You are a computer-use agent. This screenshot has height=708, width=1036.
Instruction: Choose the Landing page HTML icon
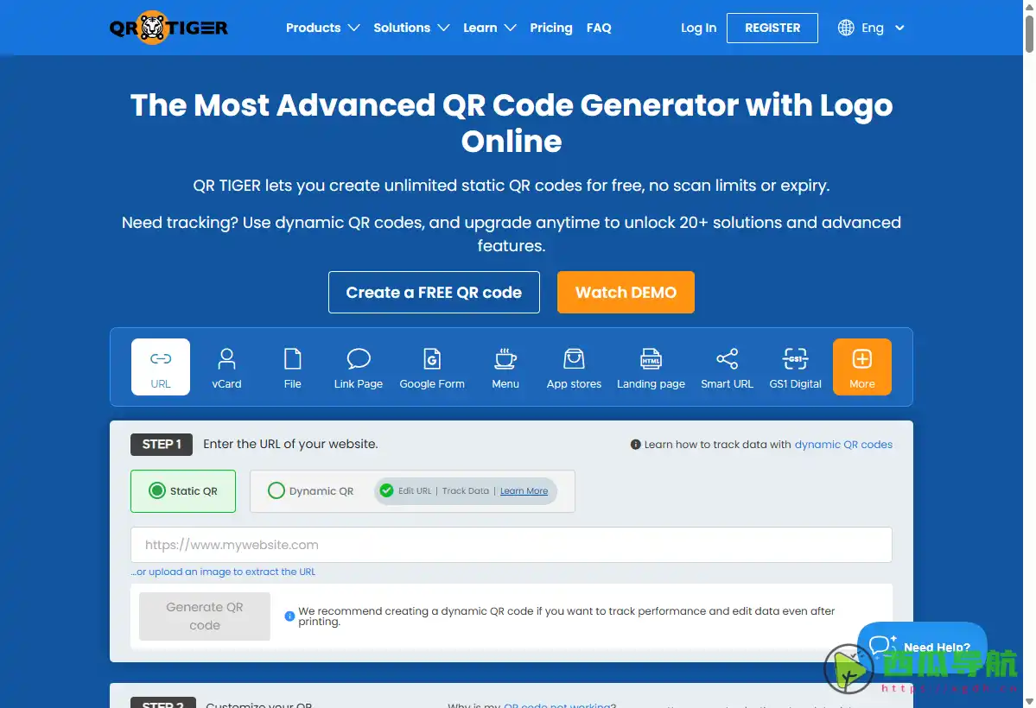click(651, 367)
